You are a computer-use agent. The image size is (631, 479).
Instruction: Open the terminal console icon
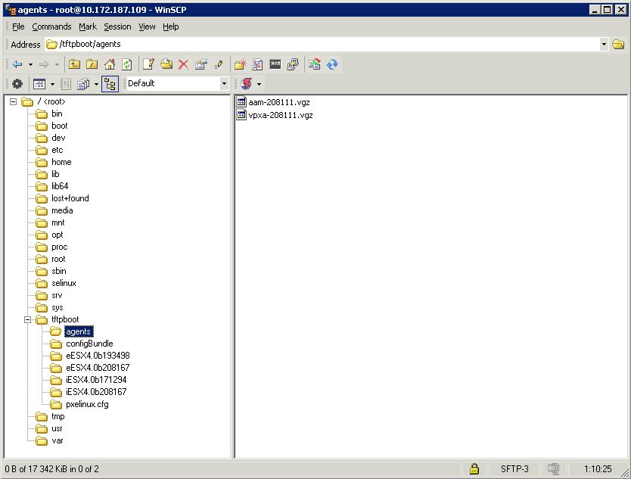coord(275,64)
